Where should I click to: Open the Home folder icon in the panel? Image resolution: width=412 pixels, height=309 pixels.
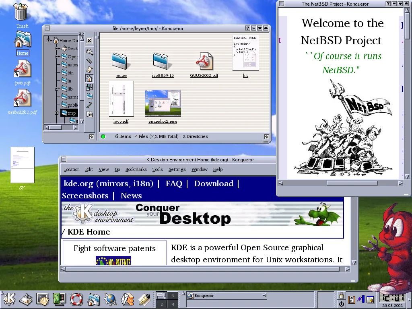point(93,299)
